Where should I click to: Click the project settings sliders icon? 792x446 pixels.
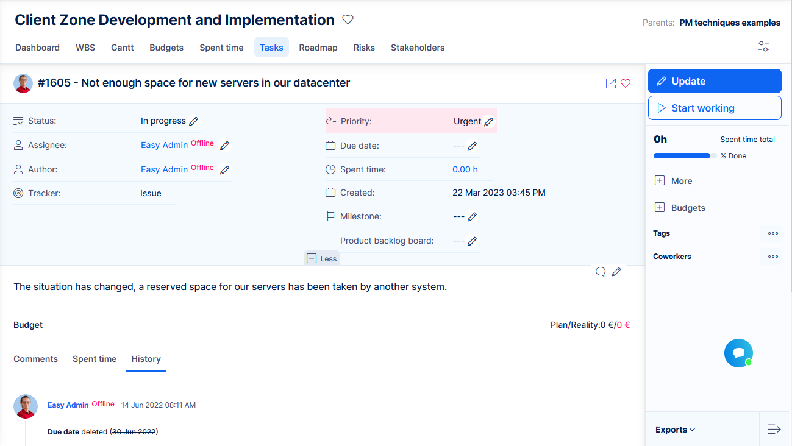tap(763, 47)
